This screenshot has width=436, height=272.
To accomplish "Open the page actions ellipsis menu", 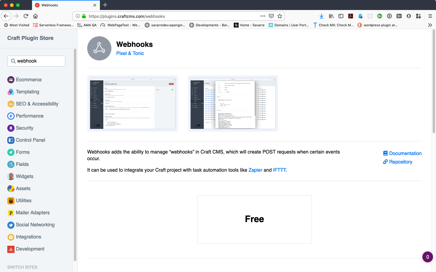I will point(263,16).
